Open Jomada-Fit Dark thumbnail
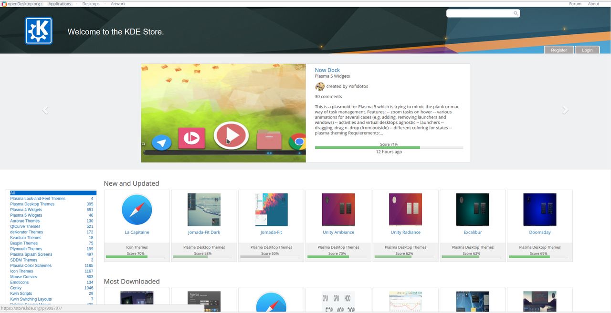The image size is (611, 313). 204,210
